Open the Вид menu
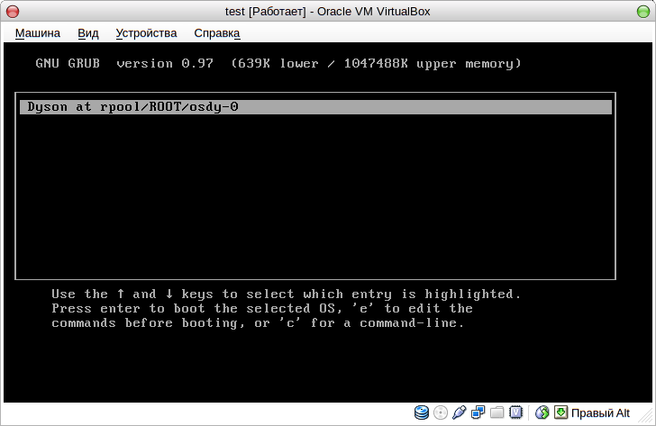 (88, 33)
